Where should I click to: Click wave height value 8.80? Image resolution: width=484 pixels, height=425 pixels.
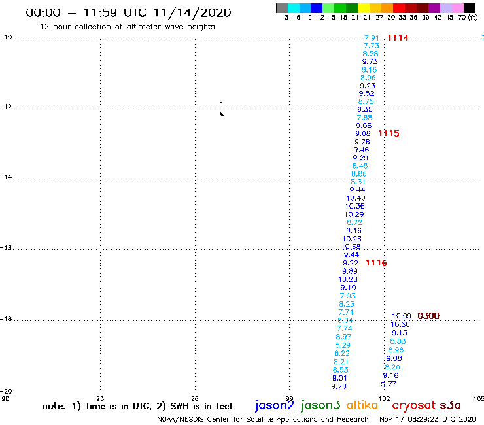tap(398, 341)
